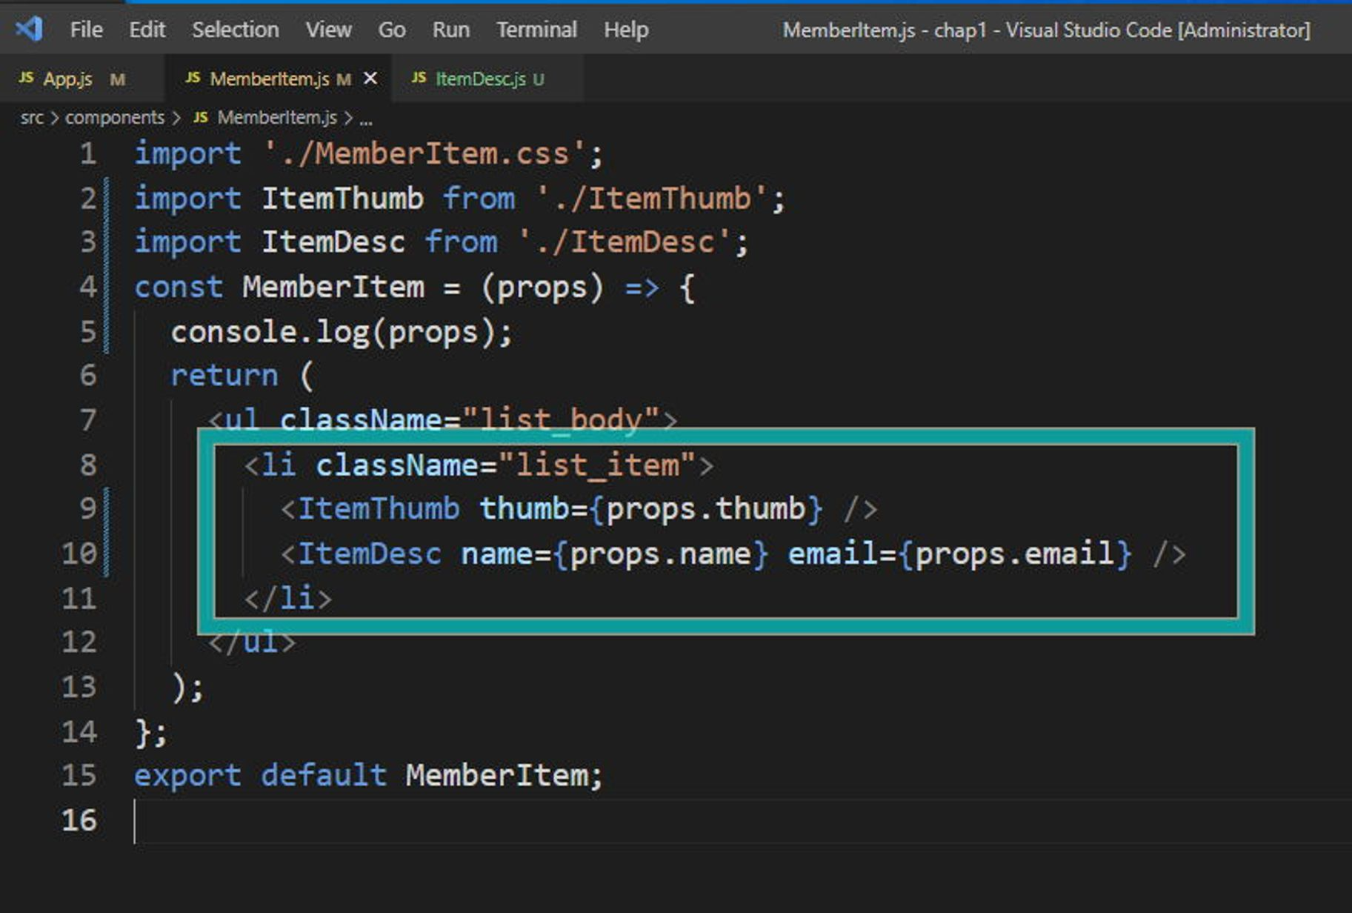
Task: Open the Run menu
Action: (450, 30)
